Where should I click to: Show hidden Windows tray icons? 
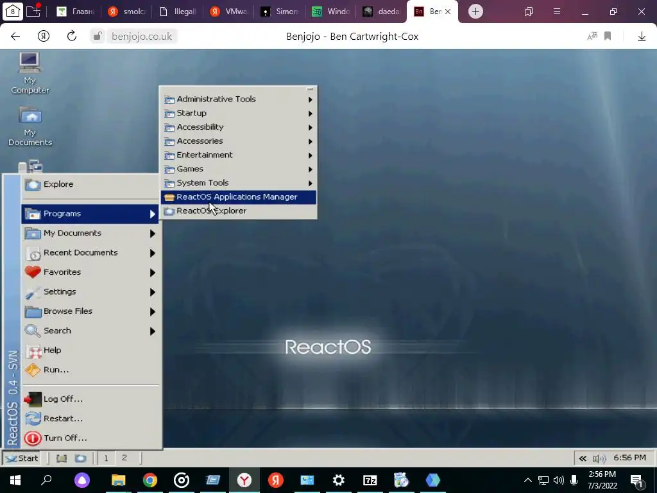(x=528, y=480)
